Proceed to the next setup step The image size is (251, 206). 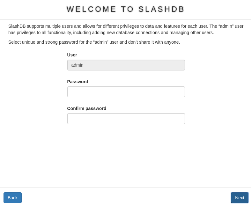pyautogui.click(x=240, y=198)
